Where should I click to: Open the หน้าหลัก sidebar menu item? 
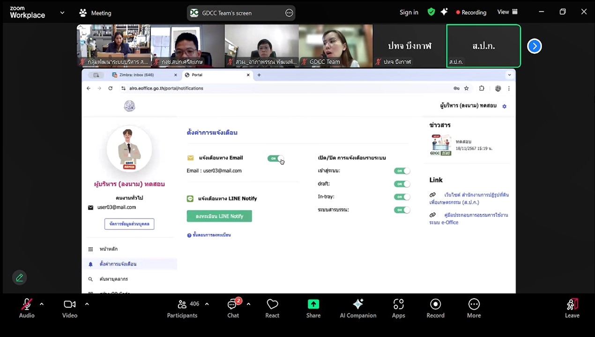click(x=108, y=249)
